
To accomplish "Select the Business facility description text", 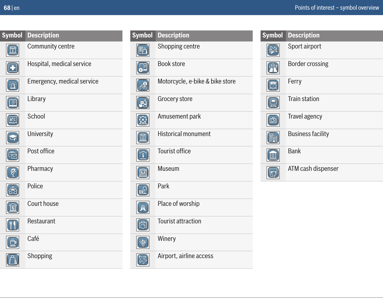I will pyautogui.click(x=308, y=134).
